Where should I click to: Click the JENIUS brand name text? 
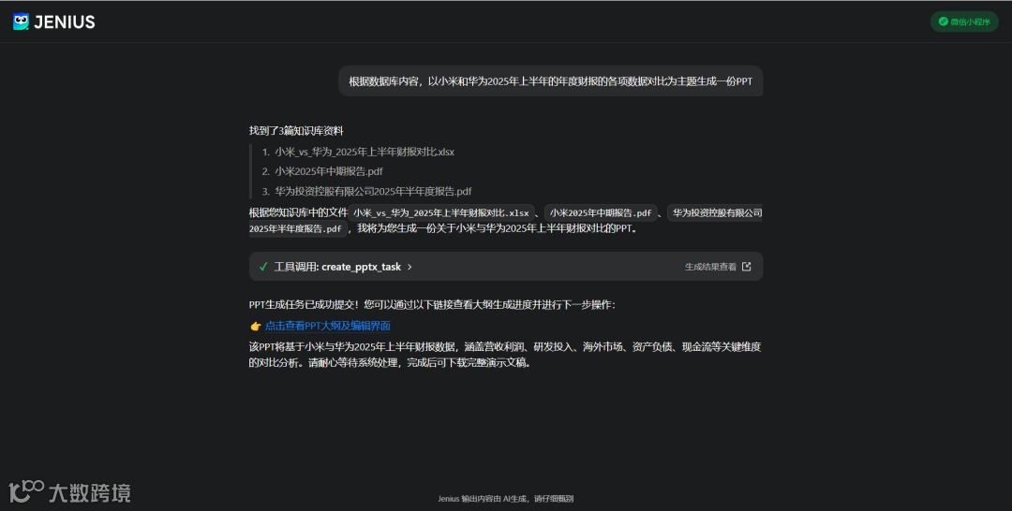[65, 22]
